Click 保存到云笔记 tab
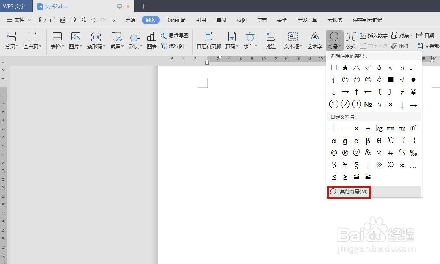Screen dimensions: 440x264 pos(367,20)
